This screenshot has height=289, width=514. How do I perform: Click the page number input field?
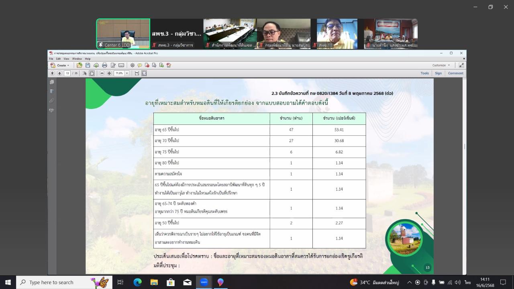[x=67, y=73]
